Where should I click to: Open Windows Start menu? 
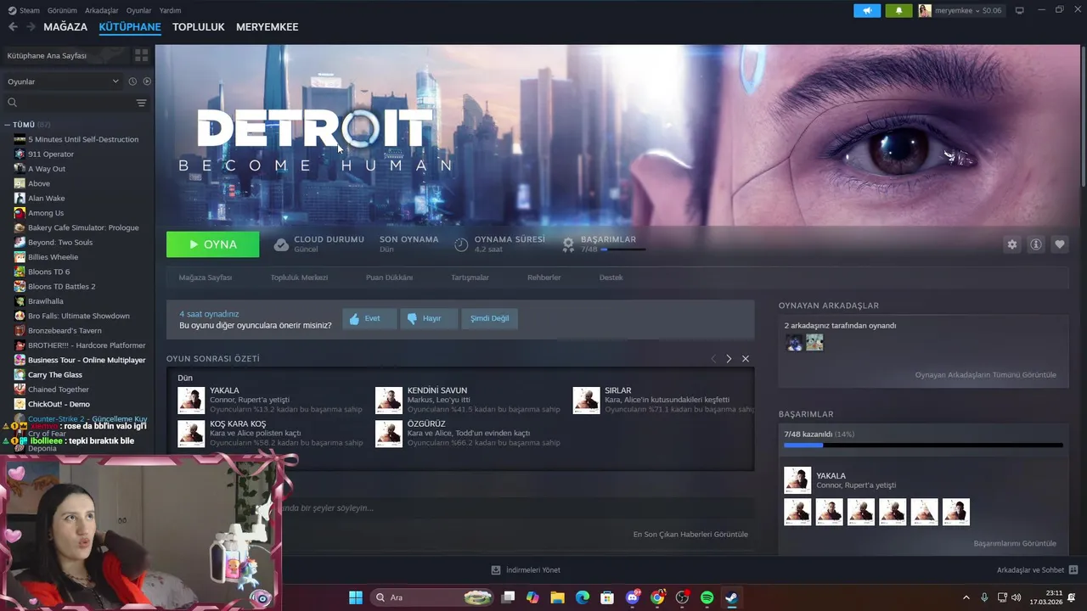(356, 597)
